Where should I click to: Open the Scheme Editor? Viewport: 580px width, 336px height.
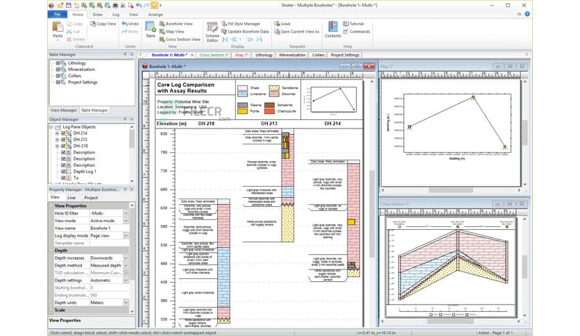tap(212, 32)
